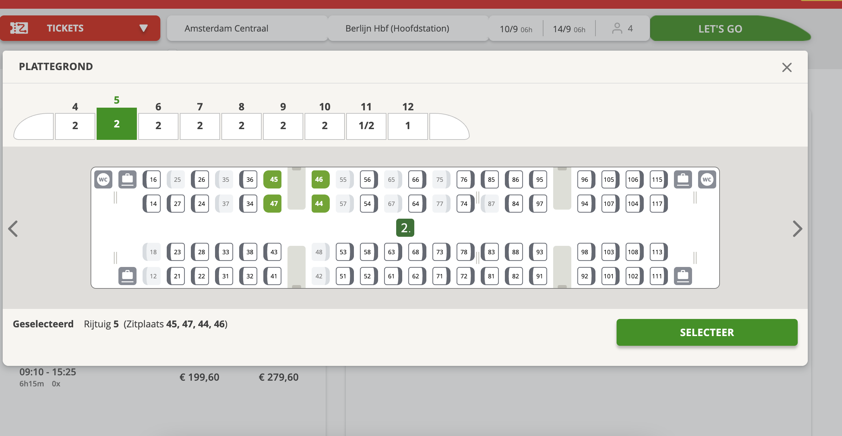
Task: Click the tickets icon in the red bar
Action: 19,28
